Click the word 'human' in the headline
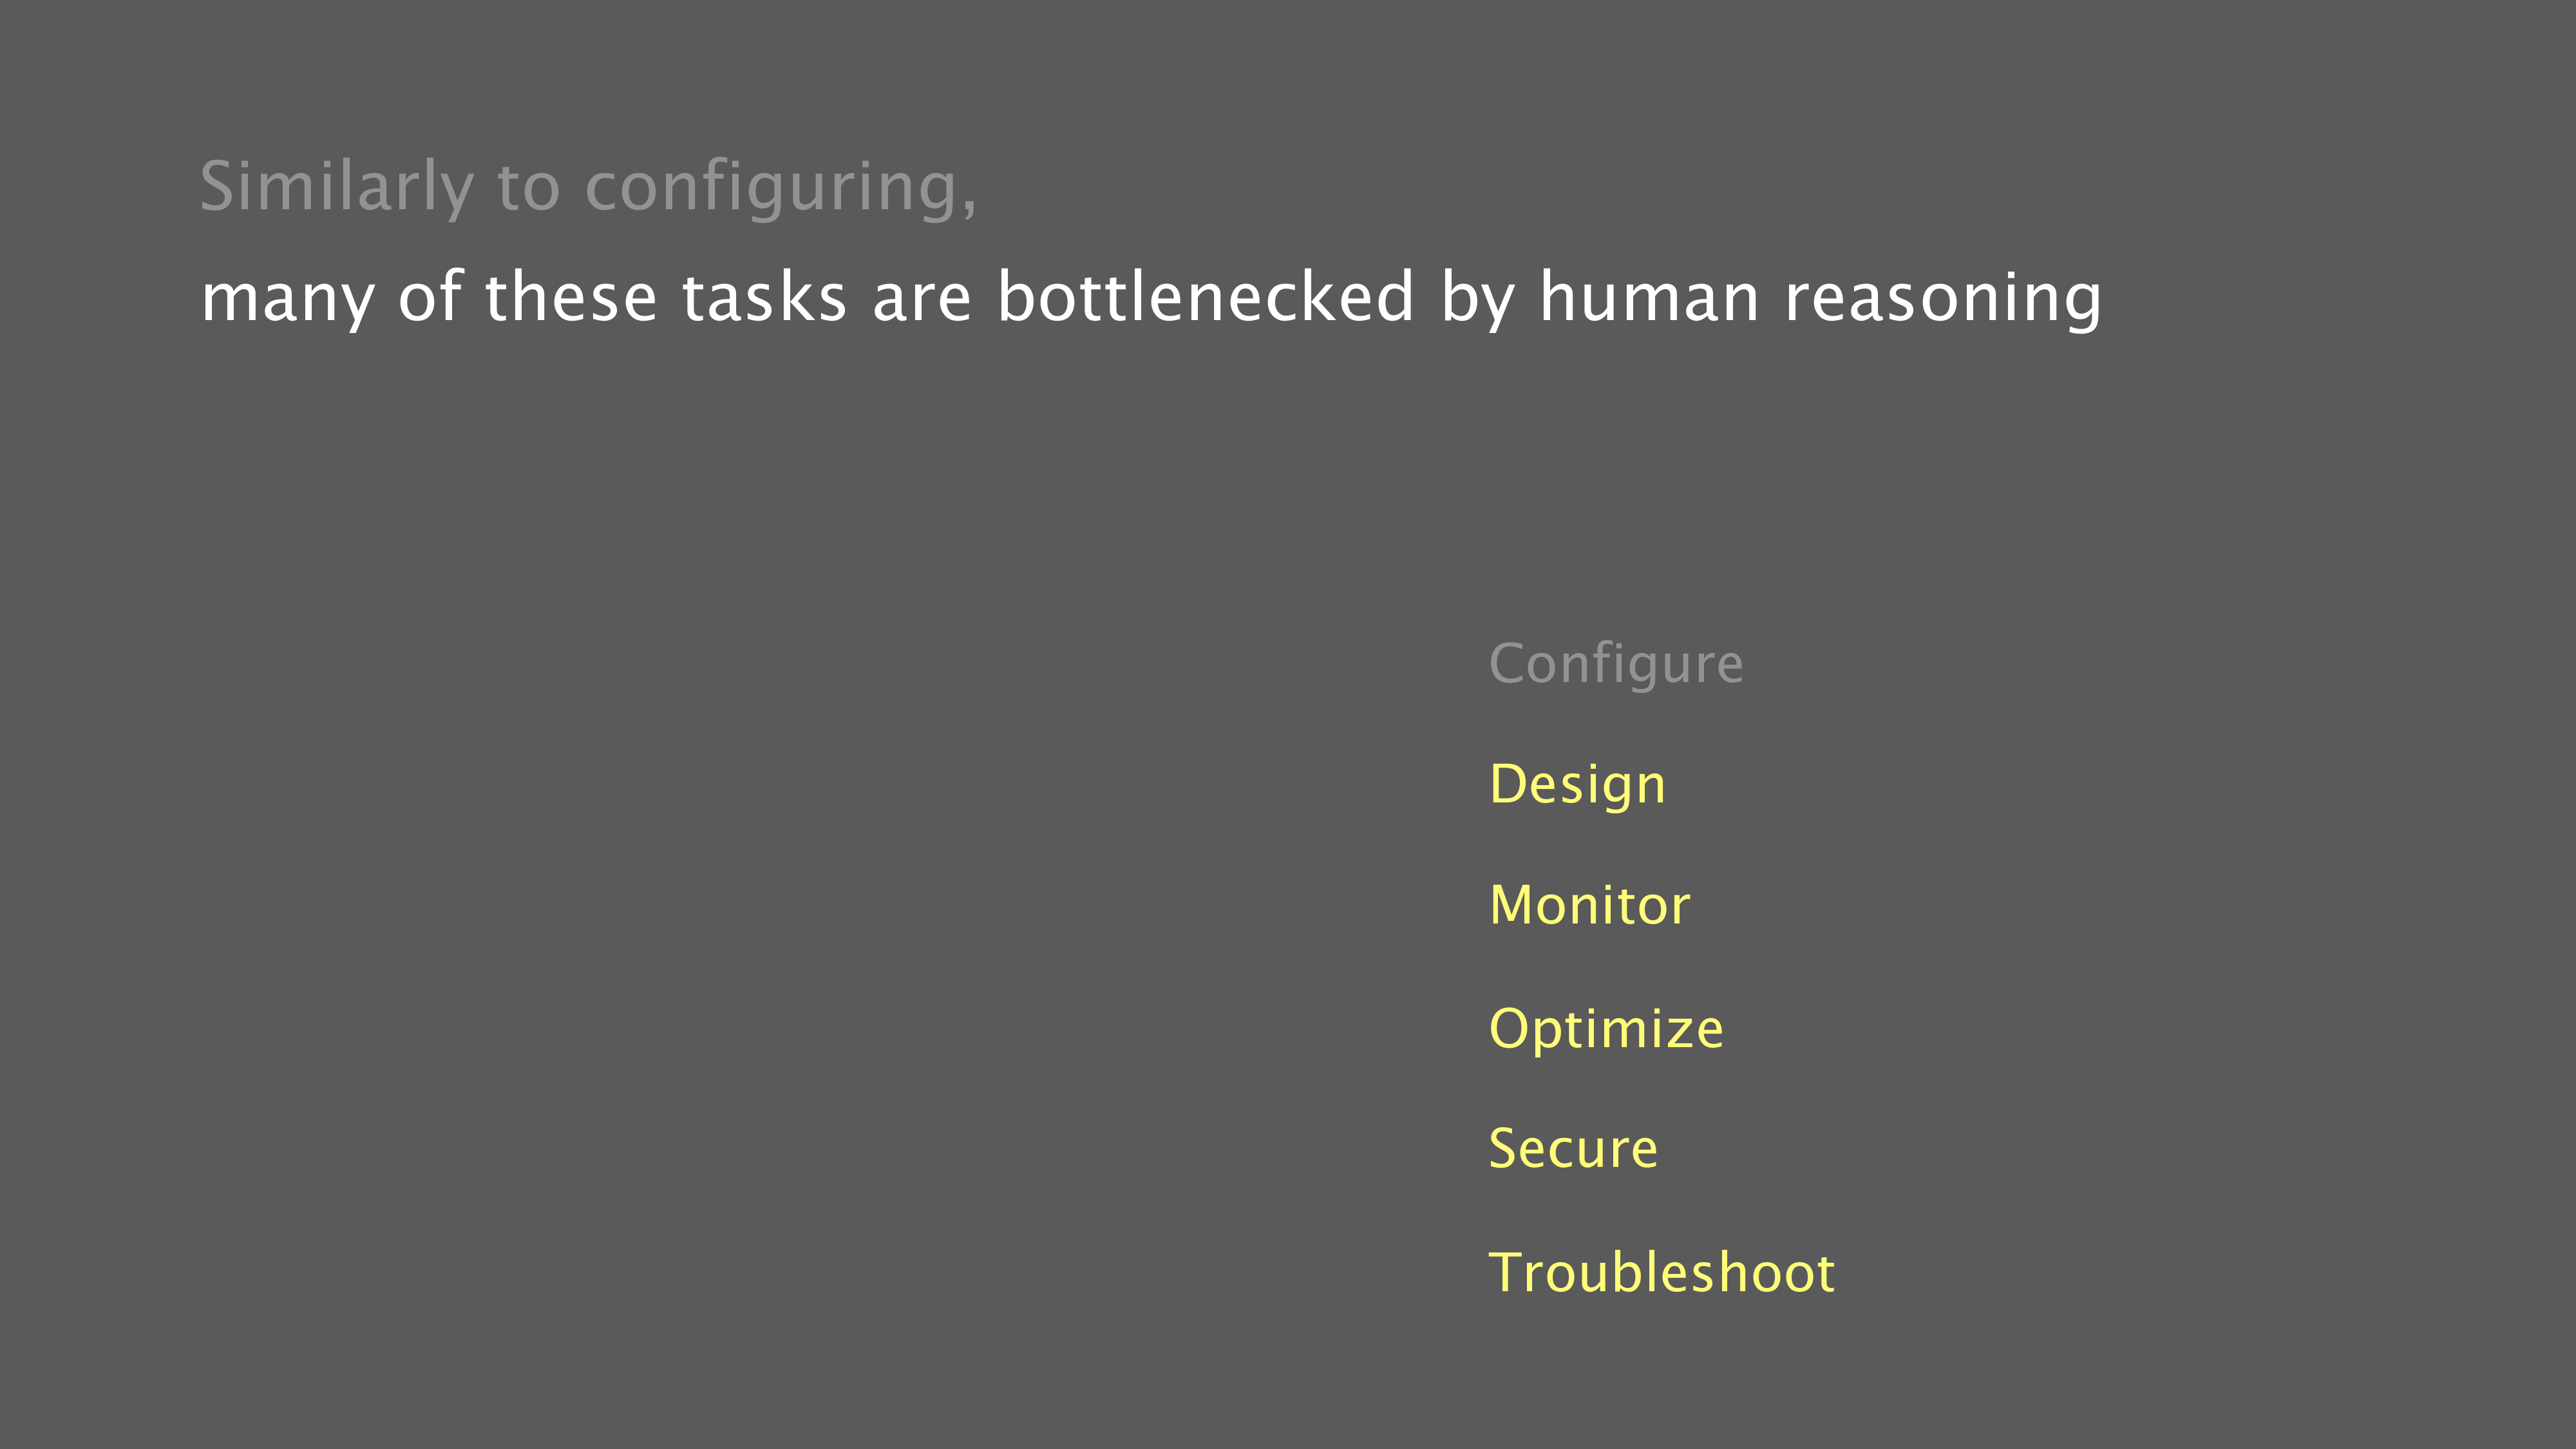This screenshot has width=2576, height=1449. pyautogui.click(x=1648, y=297)
